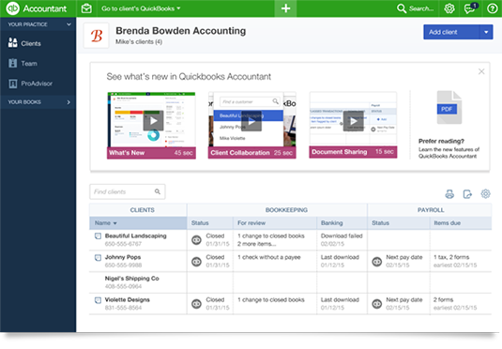
Task: Click '1 check without a payee'
Action: [x=269, y=257]
